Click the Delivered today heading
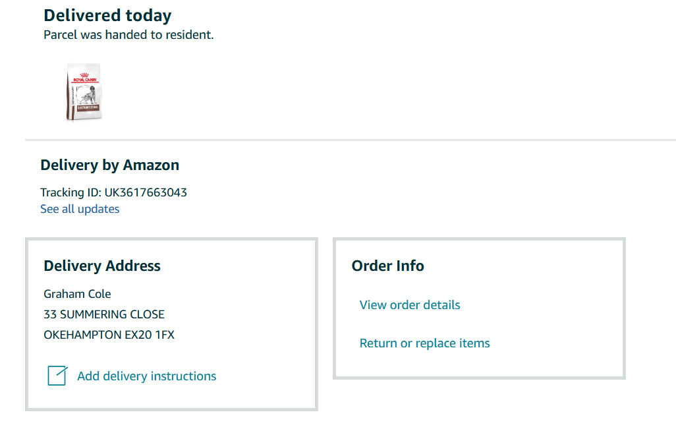Image resolution: width=676 pixels, height=433 pixels. tap(108, 16)
